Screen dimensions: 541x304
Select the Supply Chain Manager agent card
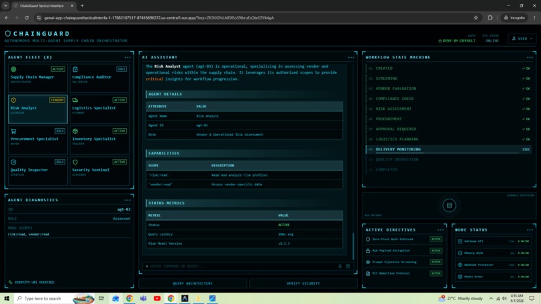click(x=38, y=78)
